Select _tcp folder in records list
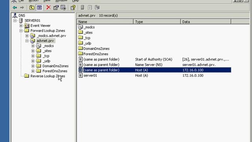Viewport: 252px width, 142px height. click(87, 38)
